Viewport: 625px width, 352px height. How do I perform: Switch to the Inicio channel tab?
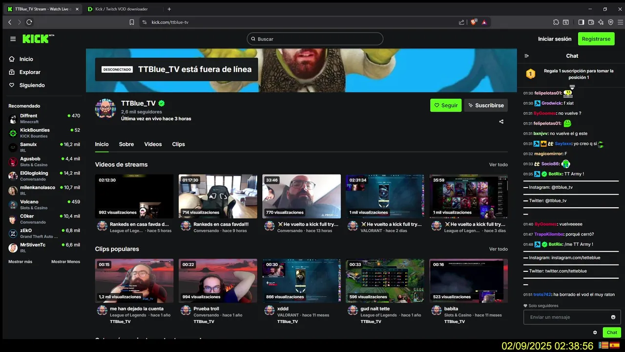102,144
